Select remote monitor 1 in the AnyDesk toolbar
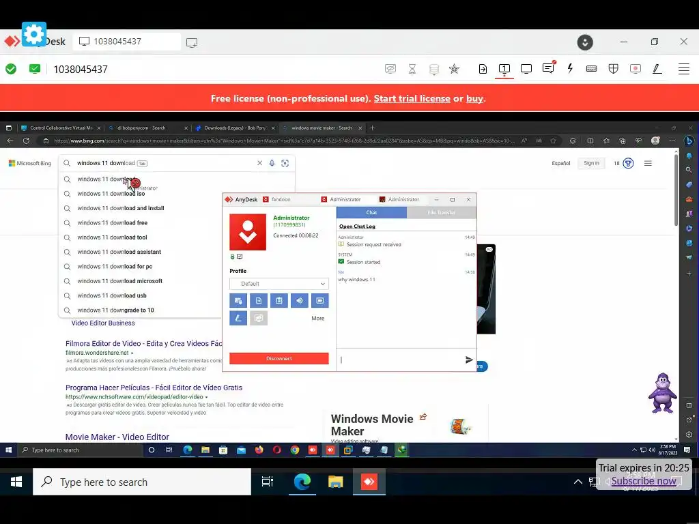699x524 pixels. 504,69
